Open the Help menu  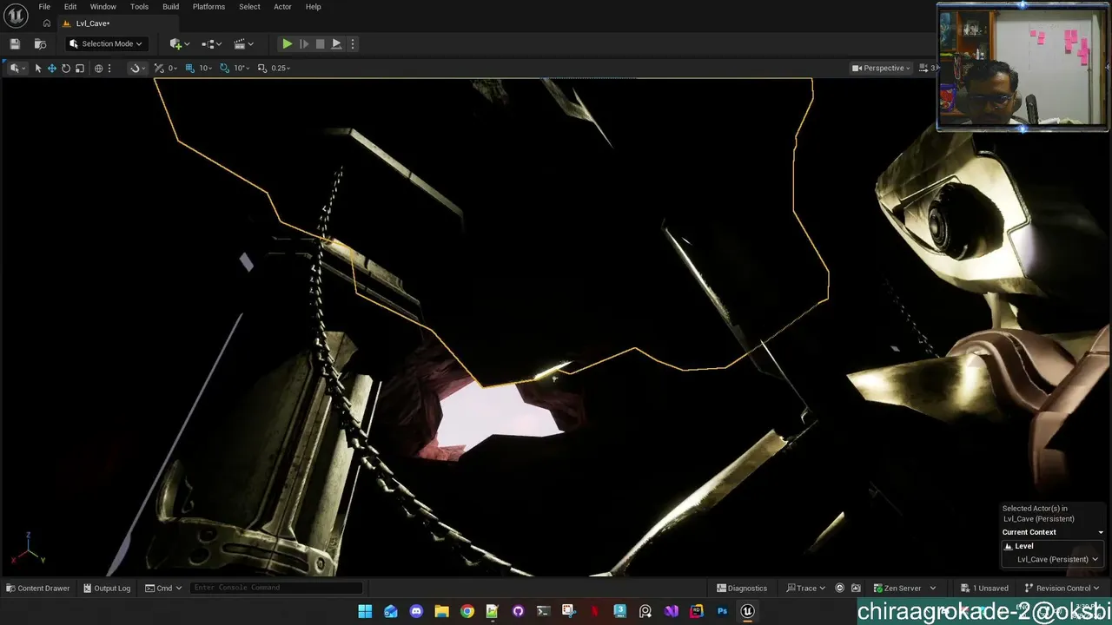coord(313,7)
